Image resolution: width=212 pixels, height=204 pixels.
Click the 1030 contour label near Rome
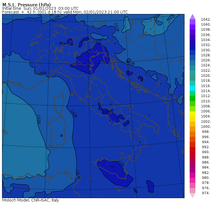point(106,112)
